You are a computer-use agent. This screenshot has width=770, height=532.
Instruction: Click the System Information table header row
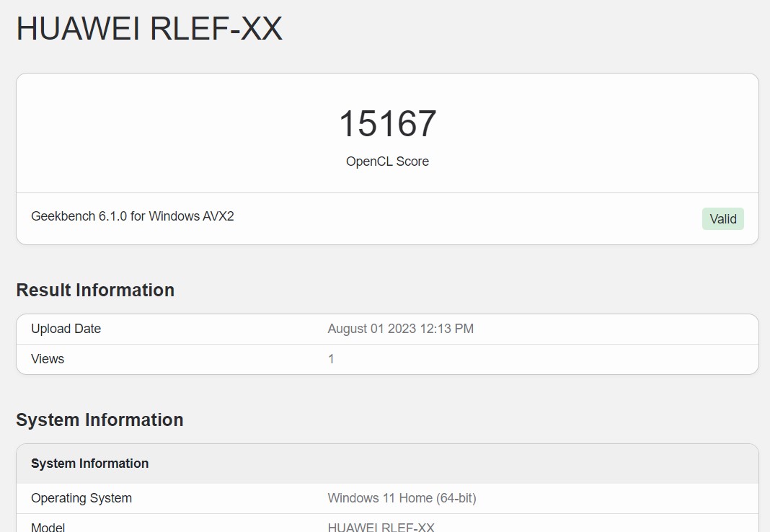[387, 464]
